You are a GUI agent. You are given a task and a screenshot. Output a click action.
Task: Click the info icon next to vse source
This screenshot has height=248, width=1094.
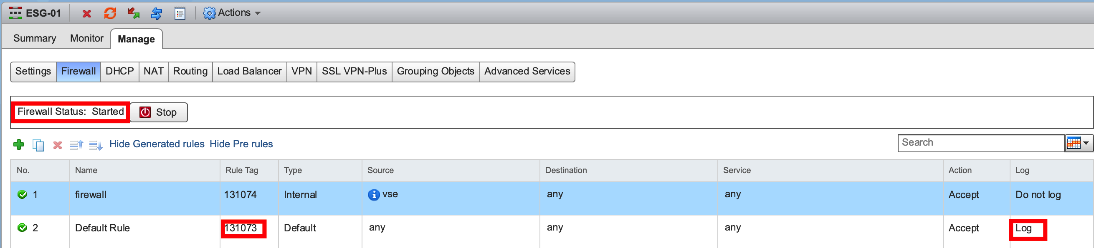374,194
